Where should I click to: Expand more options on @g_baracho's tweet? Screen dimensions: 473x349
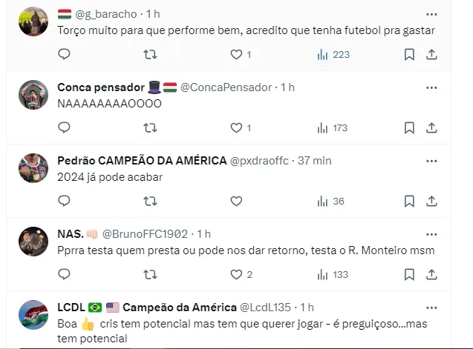pos(431,15)
